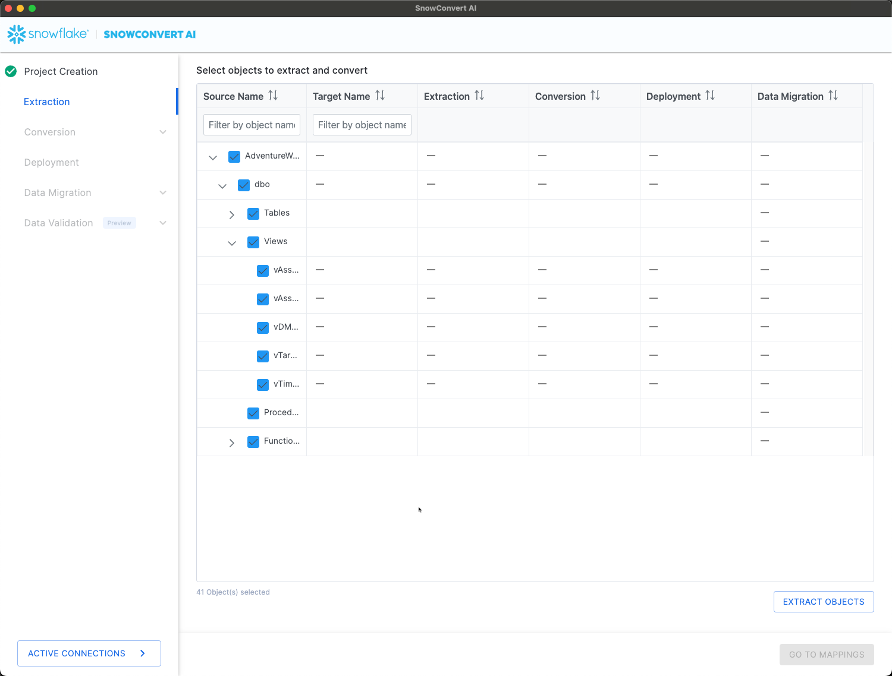Uncheck the vTim... view checkbox
Screen dimensions: 892x676
point(263,384)
